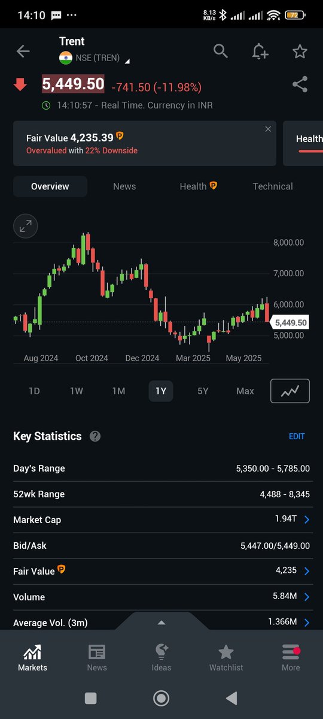The width and height of the screenshot is (323, 719).
Task: Tap Bluetooth icon in status bar
Action: click(x=223, y=15)
